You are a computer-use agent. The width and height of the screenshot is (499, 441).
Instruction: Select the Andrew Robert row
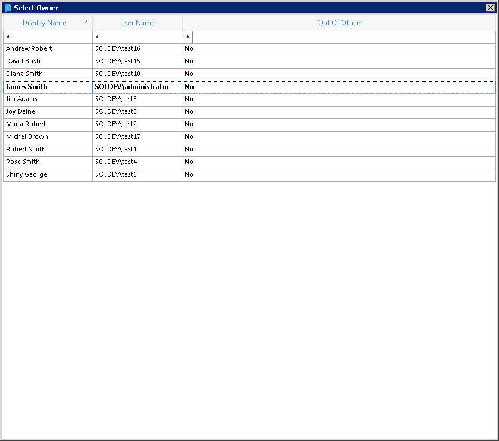(x=250, y=48)
